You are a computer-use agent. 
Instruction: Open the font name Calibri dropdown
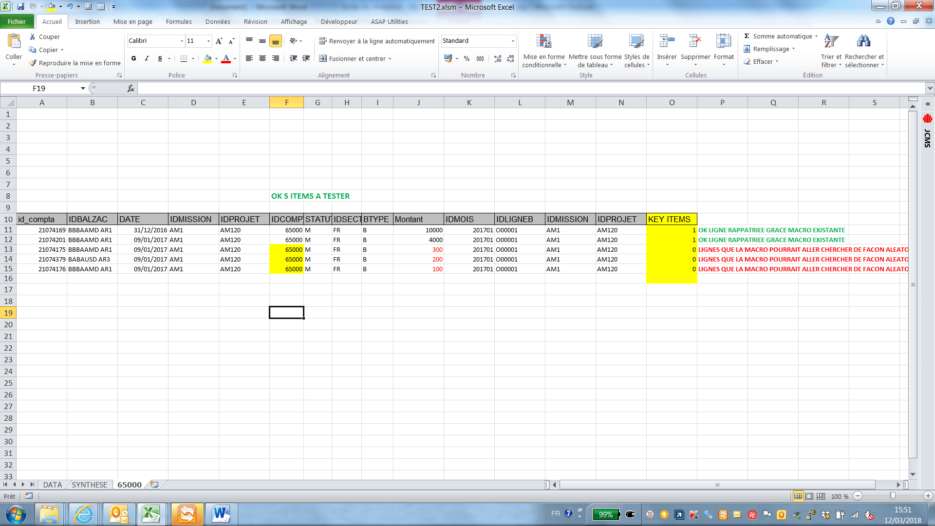[182, 41]
